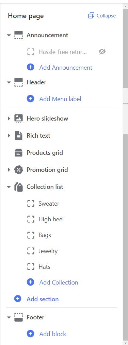Image resolution: width=128 pixels, height=345 pixels.
Task: Collapse the Announcement section arrow
Action: [9, 35]
